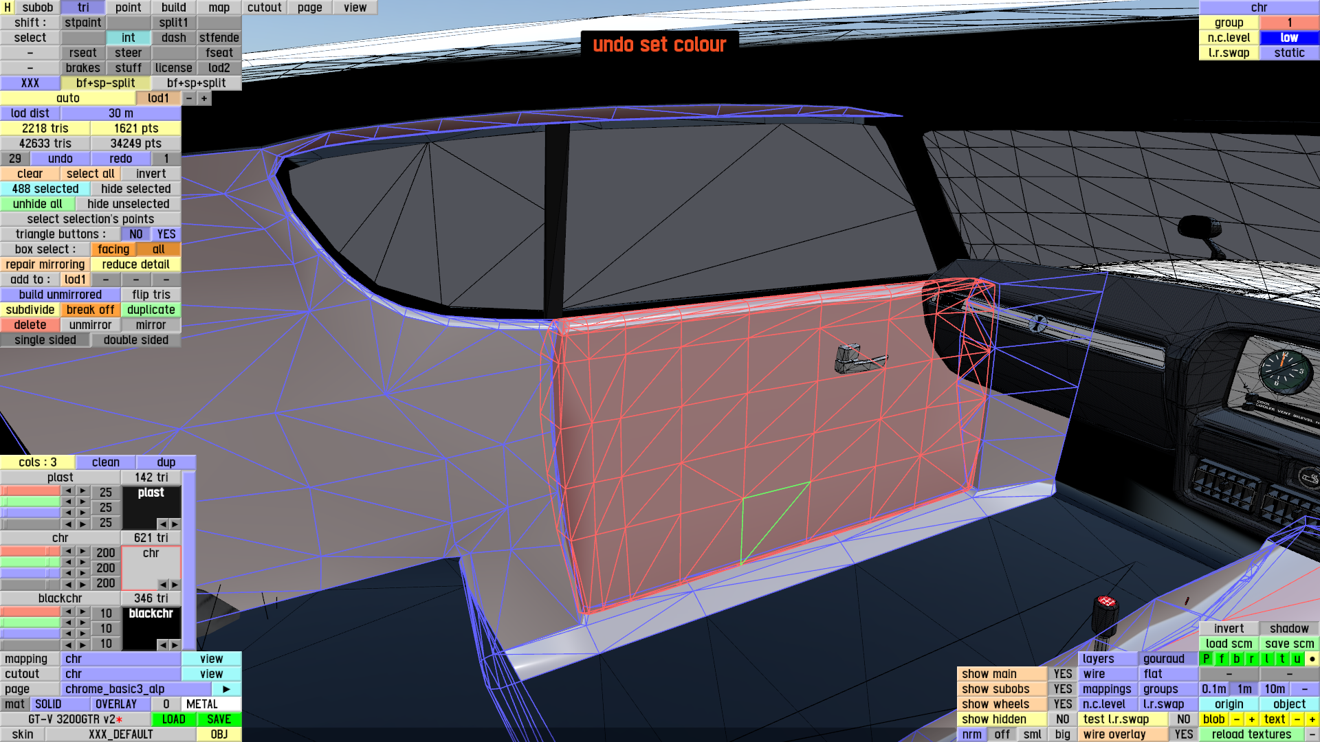Open the XXX_DEFAULT skin selector
Screen dimensions: 1320x742
[x=121, y=734]
